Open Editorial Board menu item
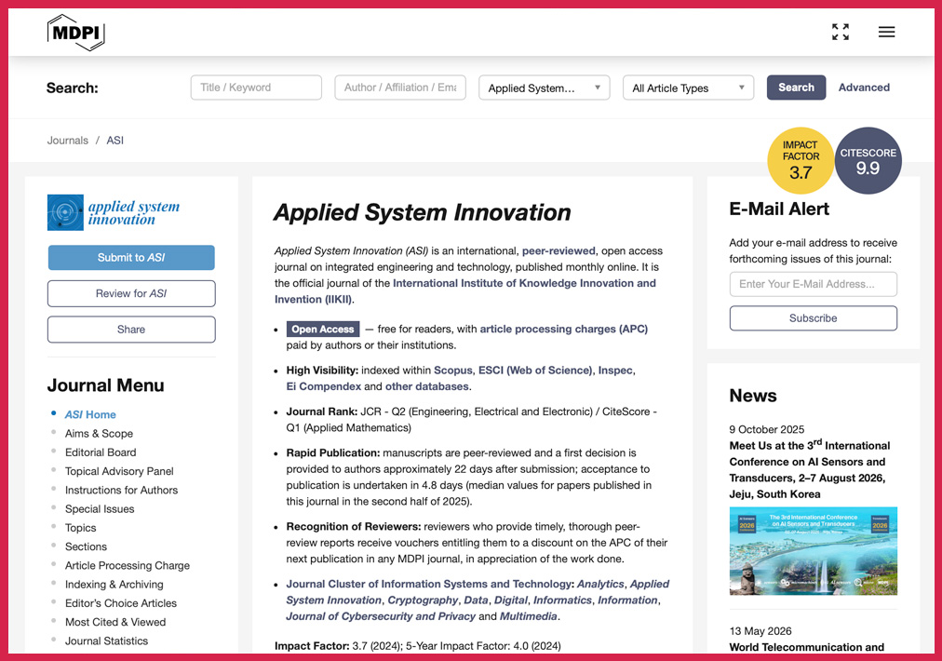This screenshot has height=661, width=942. [101, 452]
